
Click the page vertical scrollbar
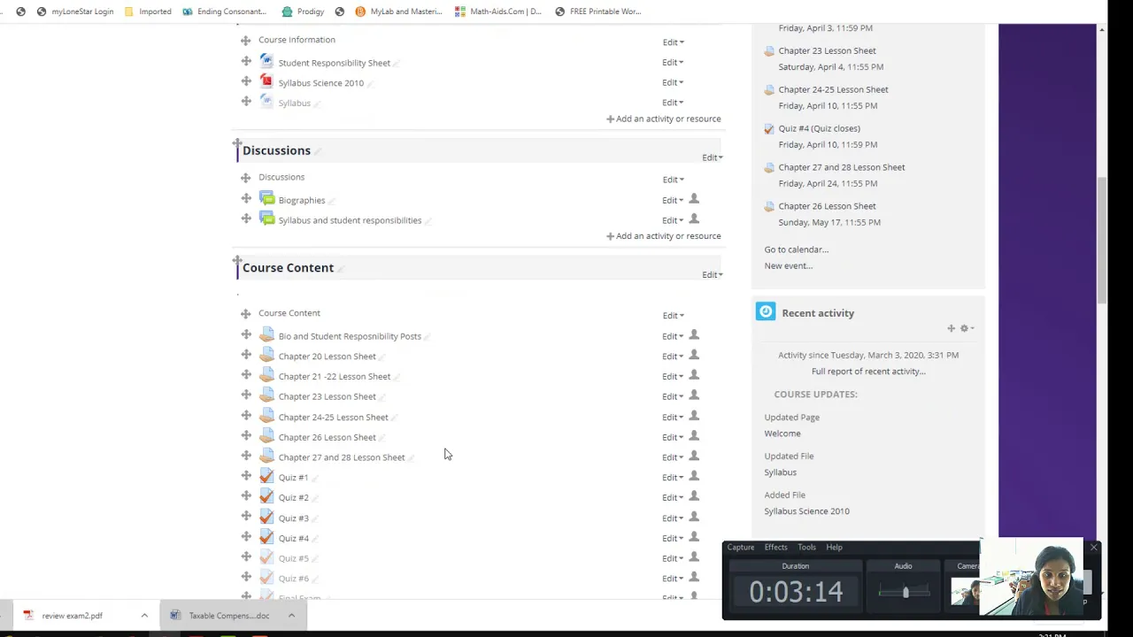[1102, 239]
